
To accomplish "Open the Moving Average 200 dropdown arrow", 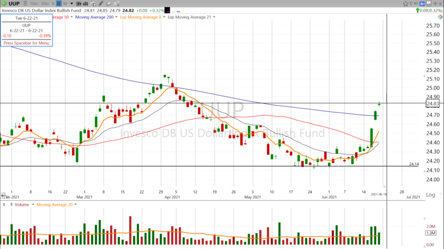I will pyautogui.click(x=116, y=17).
